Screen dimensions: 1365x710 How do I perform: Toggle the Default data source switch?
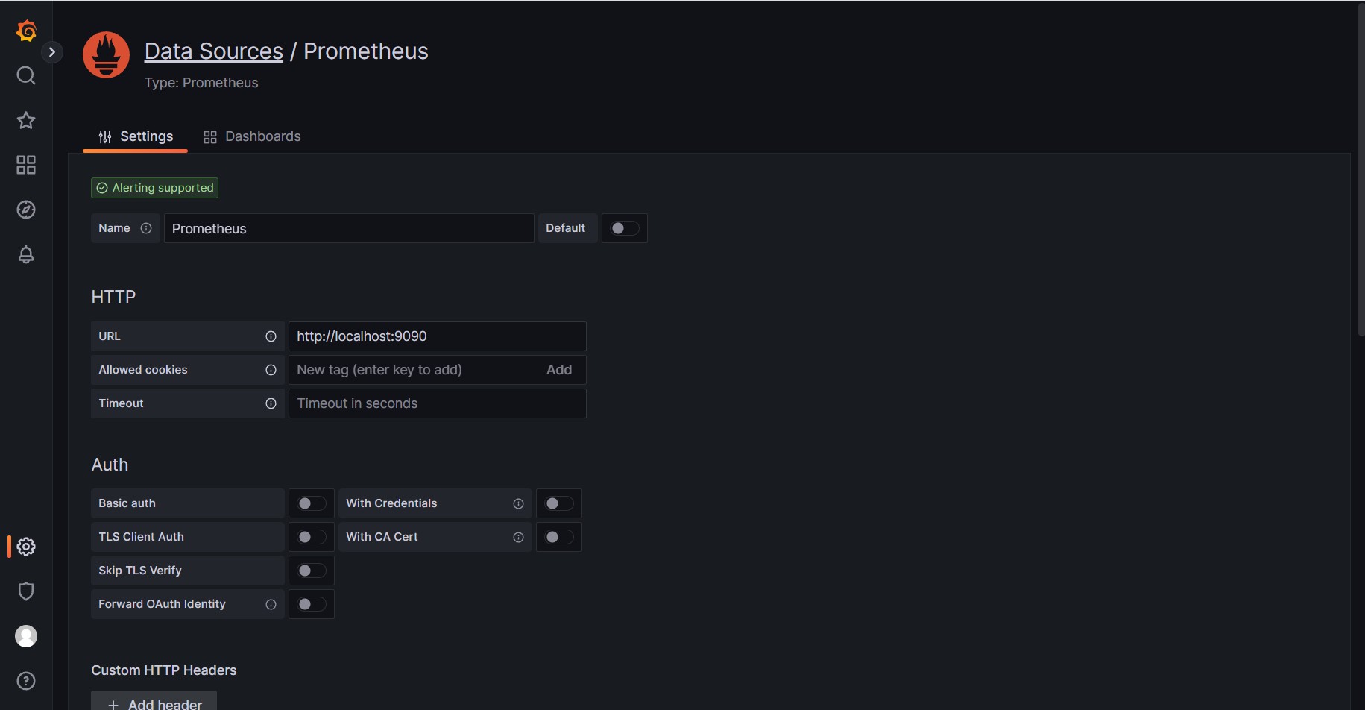pyautogui.click(x=624, y=228)
